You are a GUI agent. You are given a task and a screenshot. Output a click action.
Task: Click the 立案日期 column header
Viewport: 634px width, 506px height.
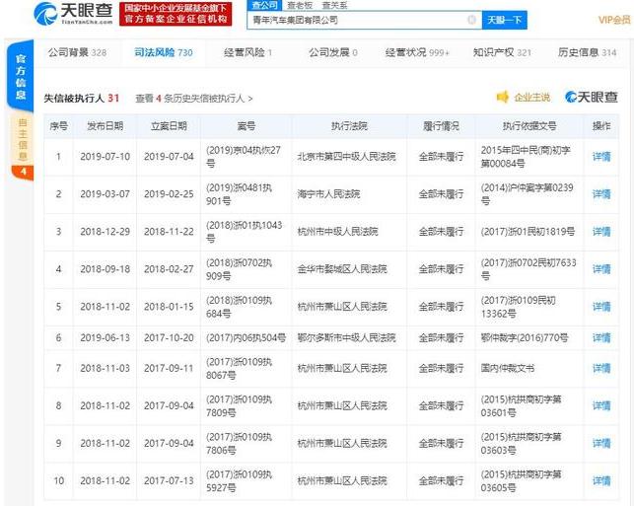point(169,126)
